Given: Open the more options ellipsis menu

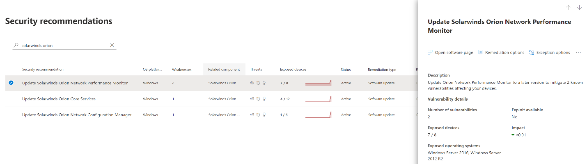Looking at the screenshot, I should point(578,52).
